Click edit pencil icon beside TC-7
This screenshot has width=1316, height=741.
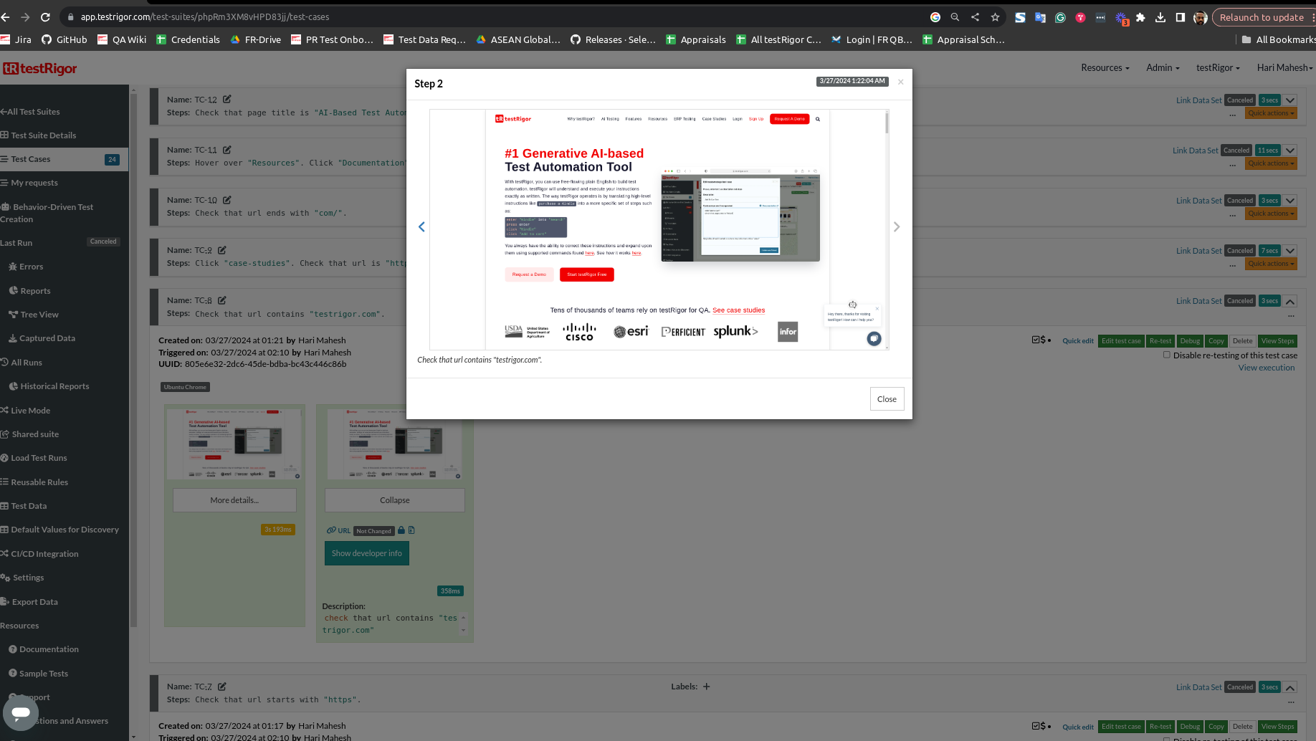[222, 687]
